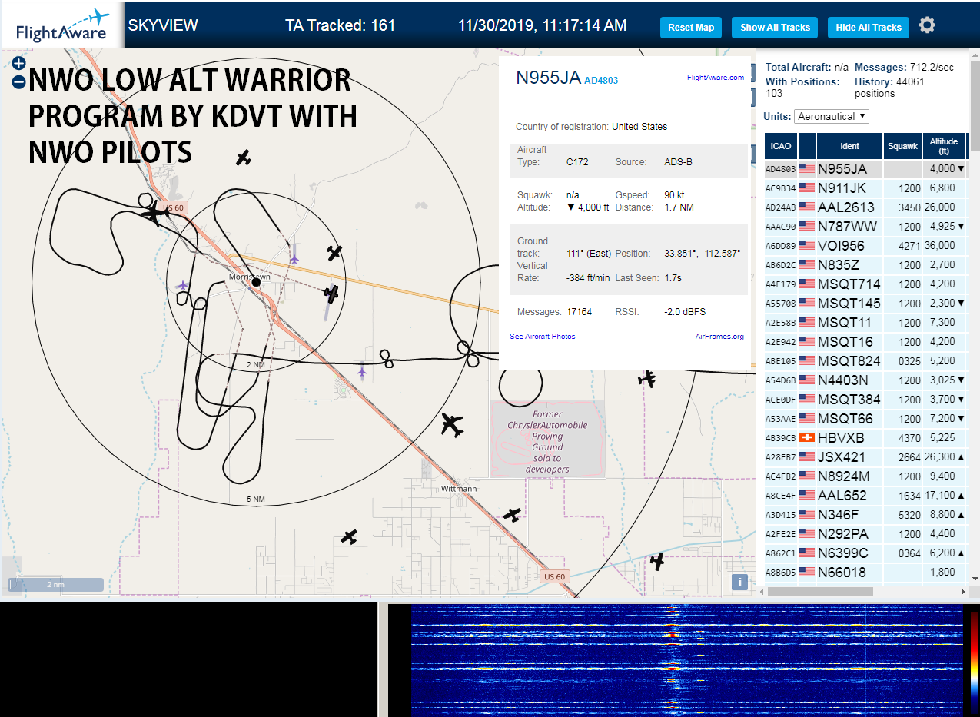Click the SKYVIEW title in header

point(163,25)
